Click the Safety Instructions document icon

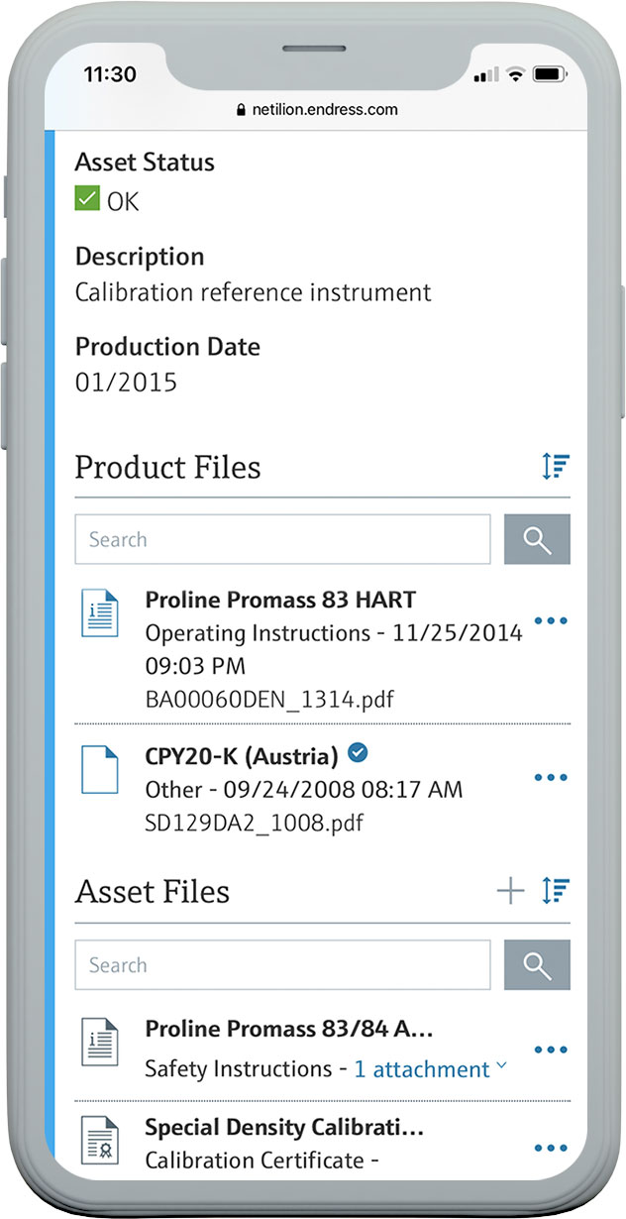[x=99, y=1043]
